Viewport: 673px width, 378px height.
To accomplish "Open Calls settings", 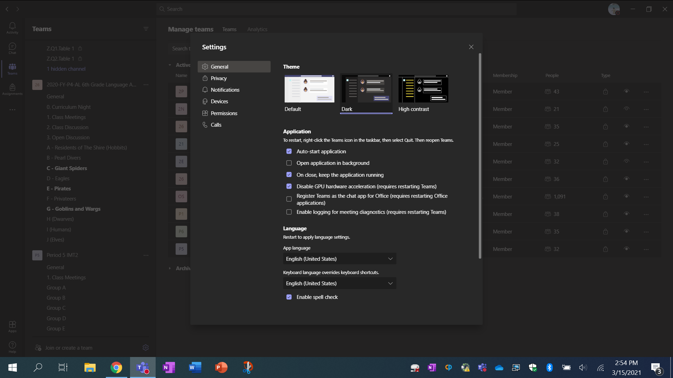I will pos(234,125).
